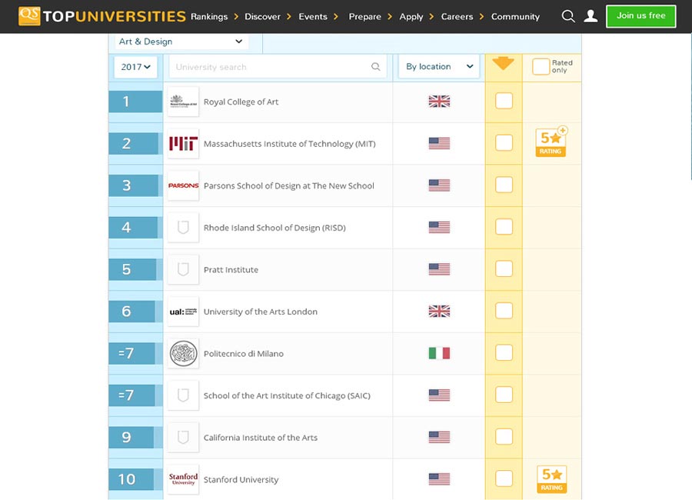692x500 pixels.
Task: Click the University search input field
Action: (278, 67)
